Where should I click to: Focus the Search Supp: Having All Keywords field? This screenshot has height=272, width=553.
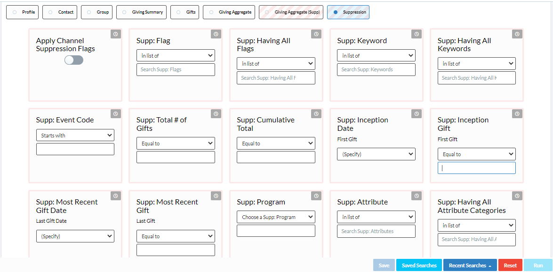[476, 78]
